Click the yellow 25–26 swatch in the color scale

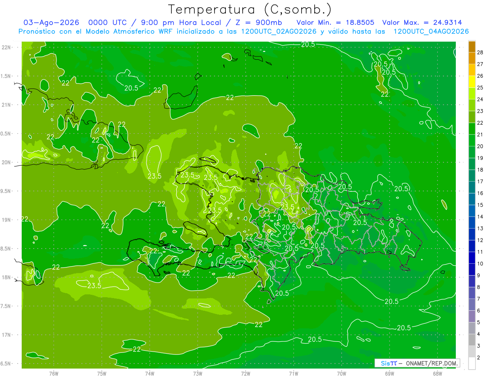[472, 82]
